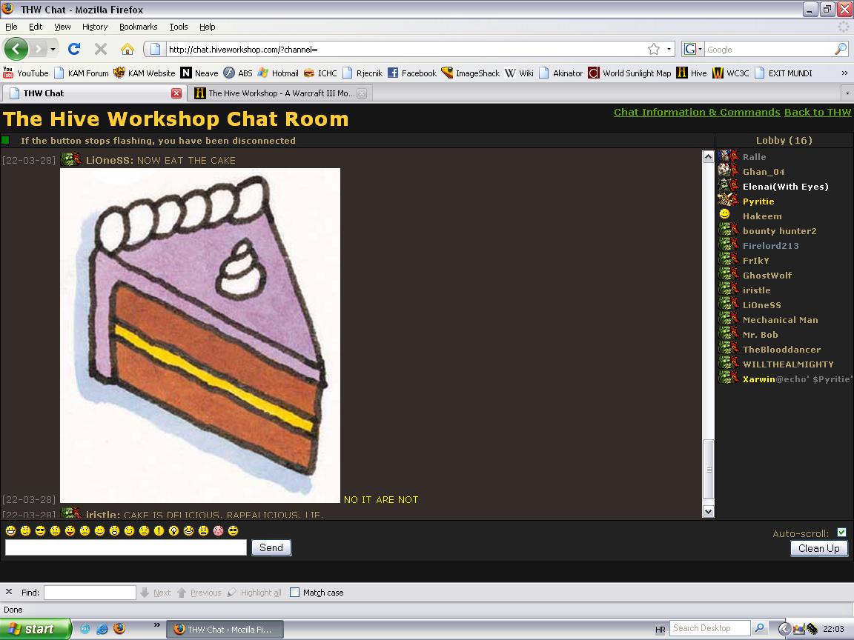Viewport: 854px width, 640px height.
Task: Click the Search Desktop magnifier button
Action: pos(759,628)
